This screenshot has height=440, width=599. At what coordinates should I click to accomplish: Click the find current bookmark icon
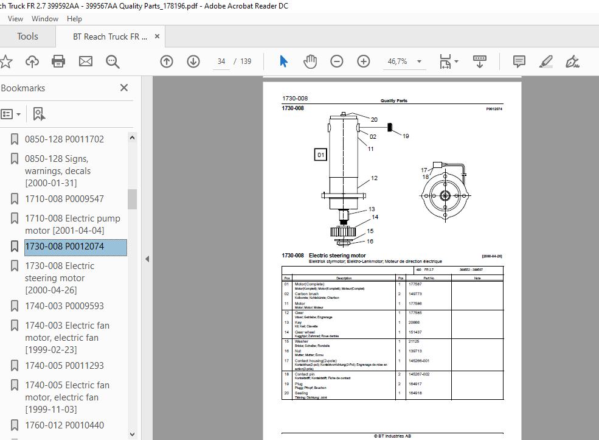click(39, 114)
